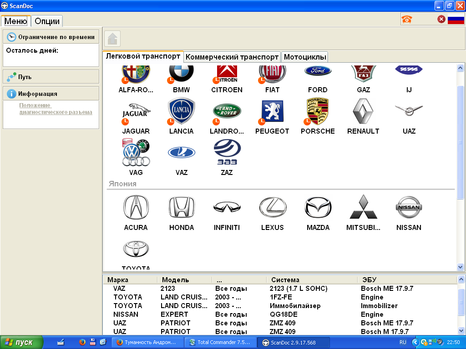466x349 pixels.
Task: Select Toyota Land Cruiser 1FZ-FE row
Action: [280, 297]
